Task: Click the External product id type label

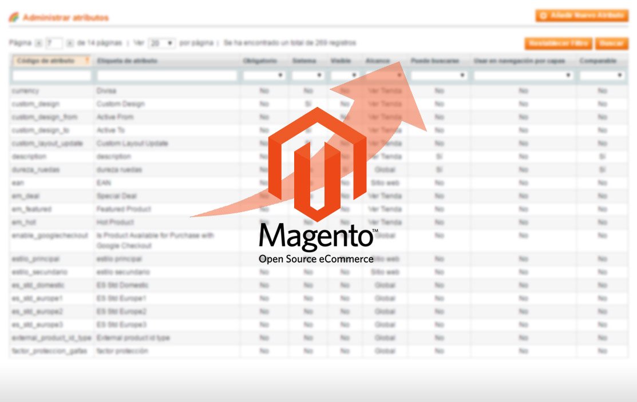Action: (x=133, y=338)
